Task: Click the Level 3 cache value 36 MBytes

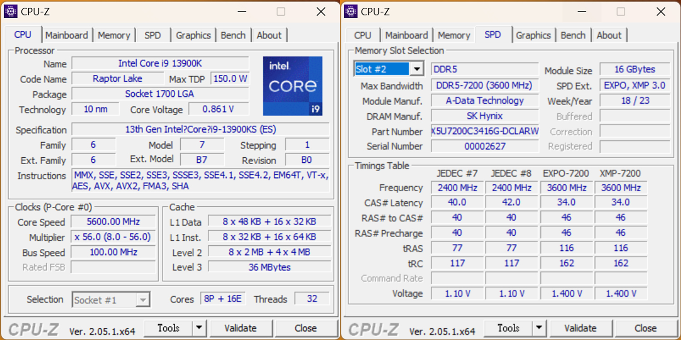Action: [x=269, y=267]
